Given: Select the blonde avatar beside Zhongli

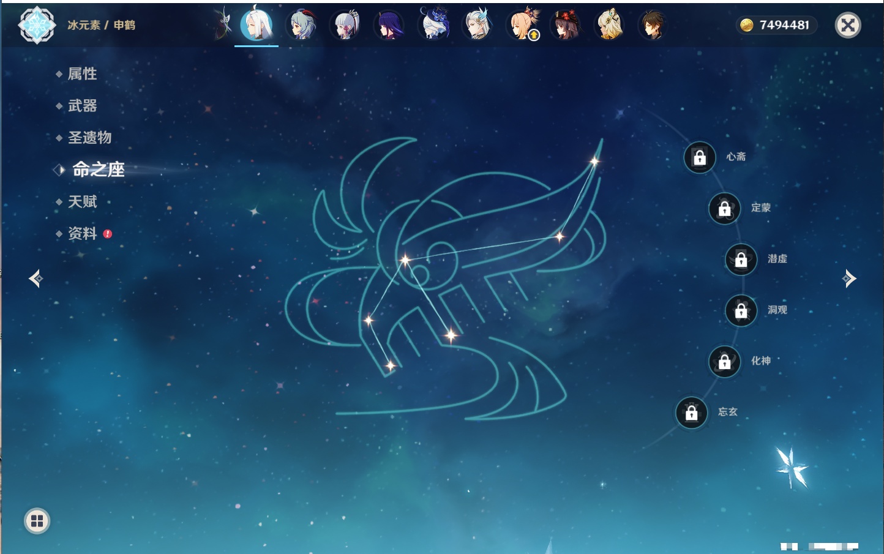Looking at the screenshot, I should pos(610,25).
